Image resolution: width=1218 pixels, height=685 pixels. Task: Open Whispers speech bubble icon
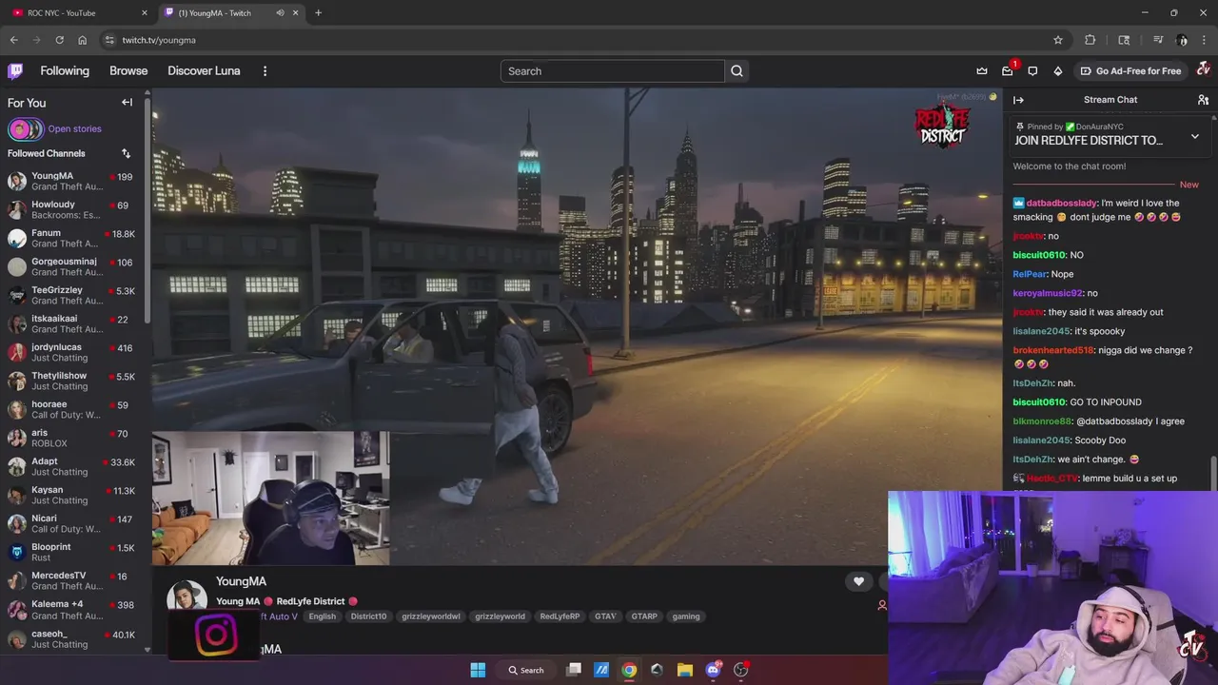click(1032, 70)
